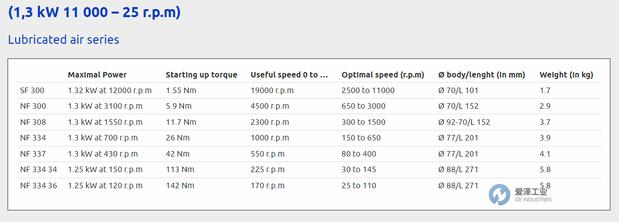
Task: Select the NF 308 model name
Action: coord(33,122)
